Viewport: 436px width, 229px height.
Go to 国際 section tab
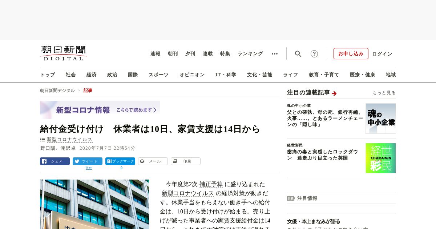[x=133, y=75]
